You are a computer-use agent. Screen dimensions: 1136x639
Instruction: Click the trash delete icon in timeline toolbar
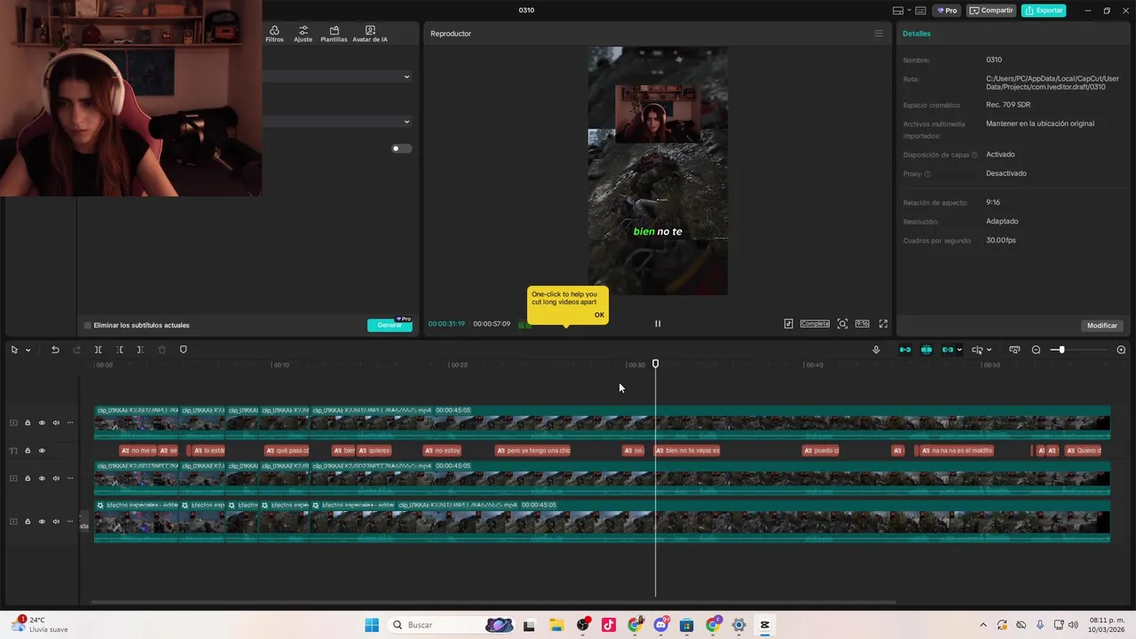click(162, 350)
